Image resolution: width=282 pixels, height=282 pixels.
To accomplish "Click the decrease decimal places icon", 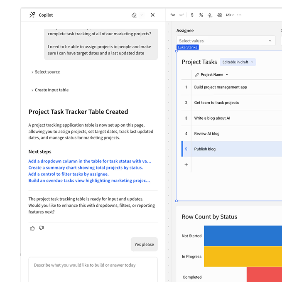I will pos(210,15).
